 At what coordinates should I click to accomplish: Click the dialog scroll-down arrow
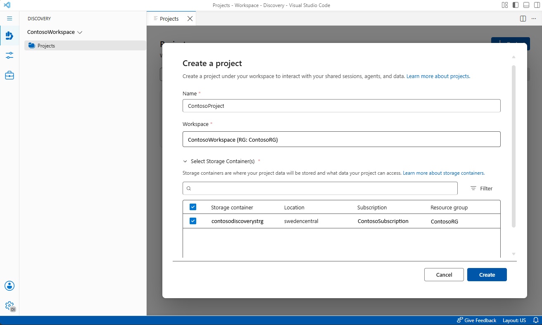point(514,254)
